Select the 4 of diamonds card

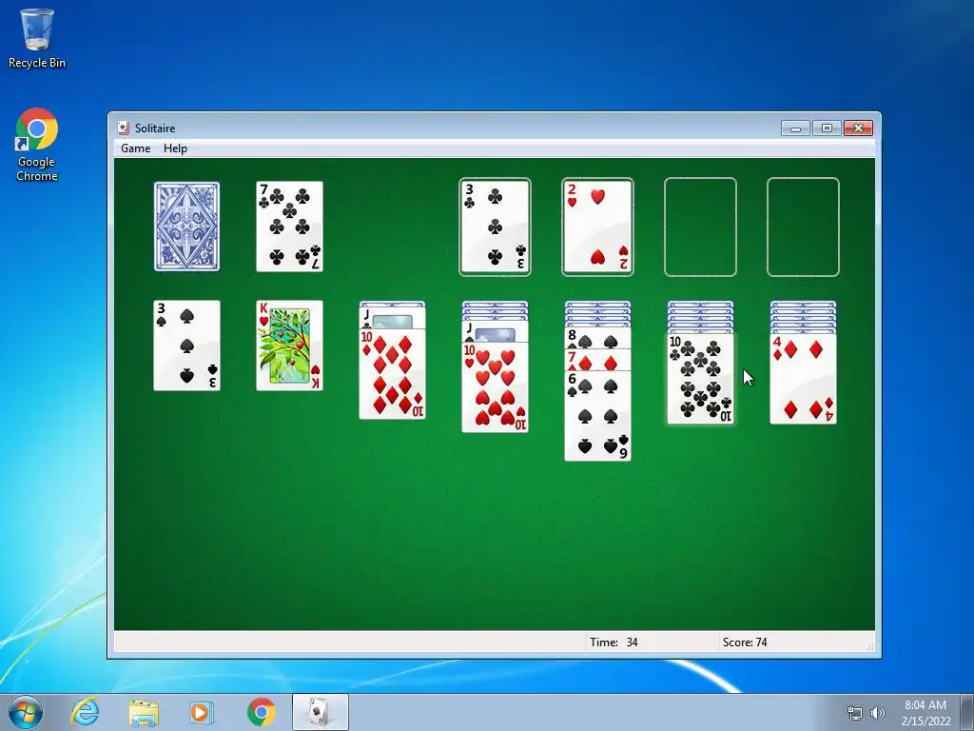803,379
